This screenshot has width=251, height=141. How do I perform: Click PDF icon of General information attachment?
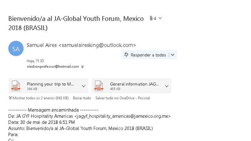(x=99, y=86)
